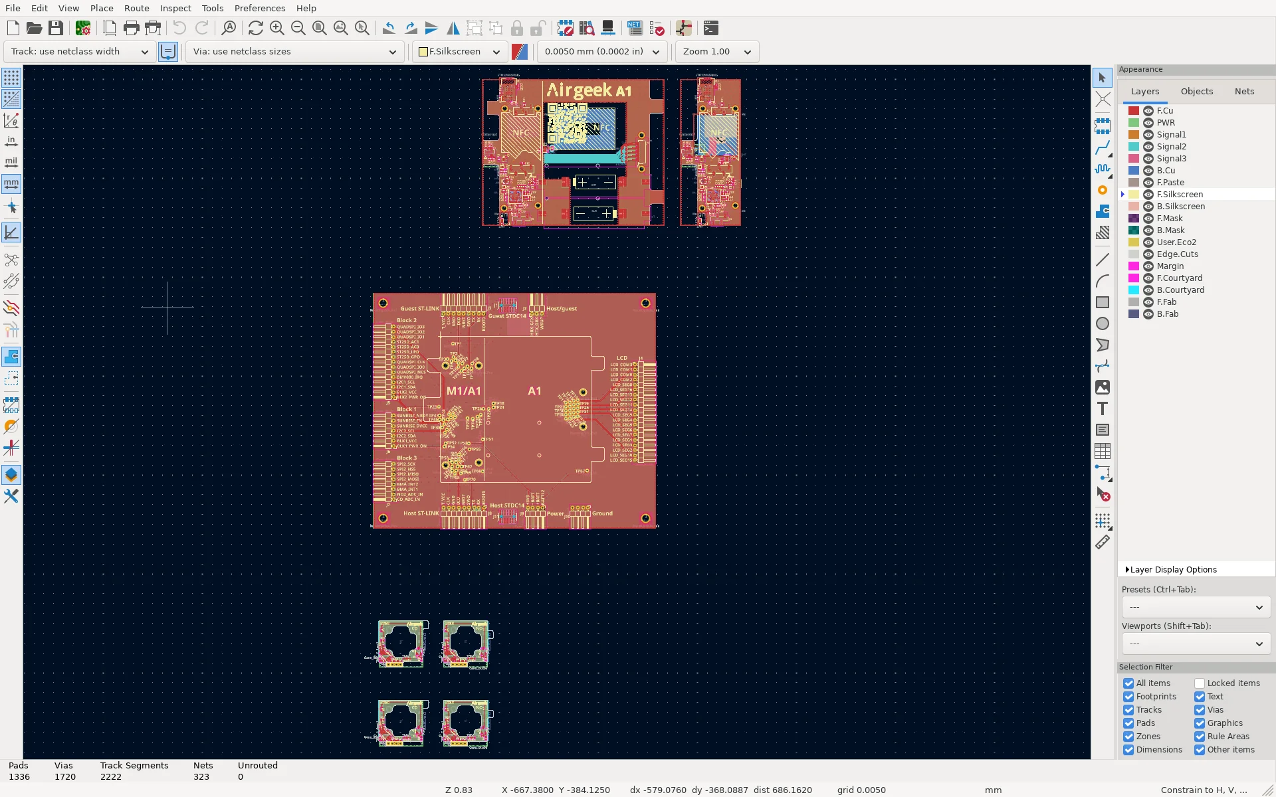Viewport: 1276px width, 797px height.
Task: Toggle visibility of PWR layer
Action: 1148,123
